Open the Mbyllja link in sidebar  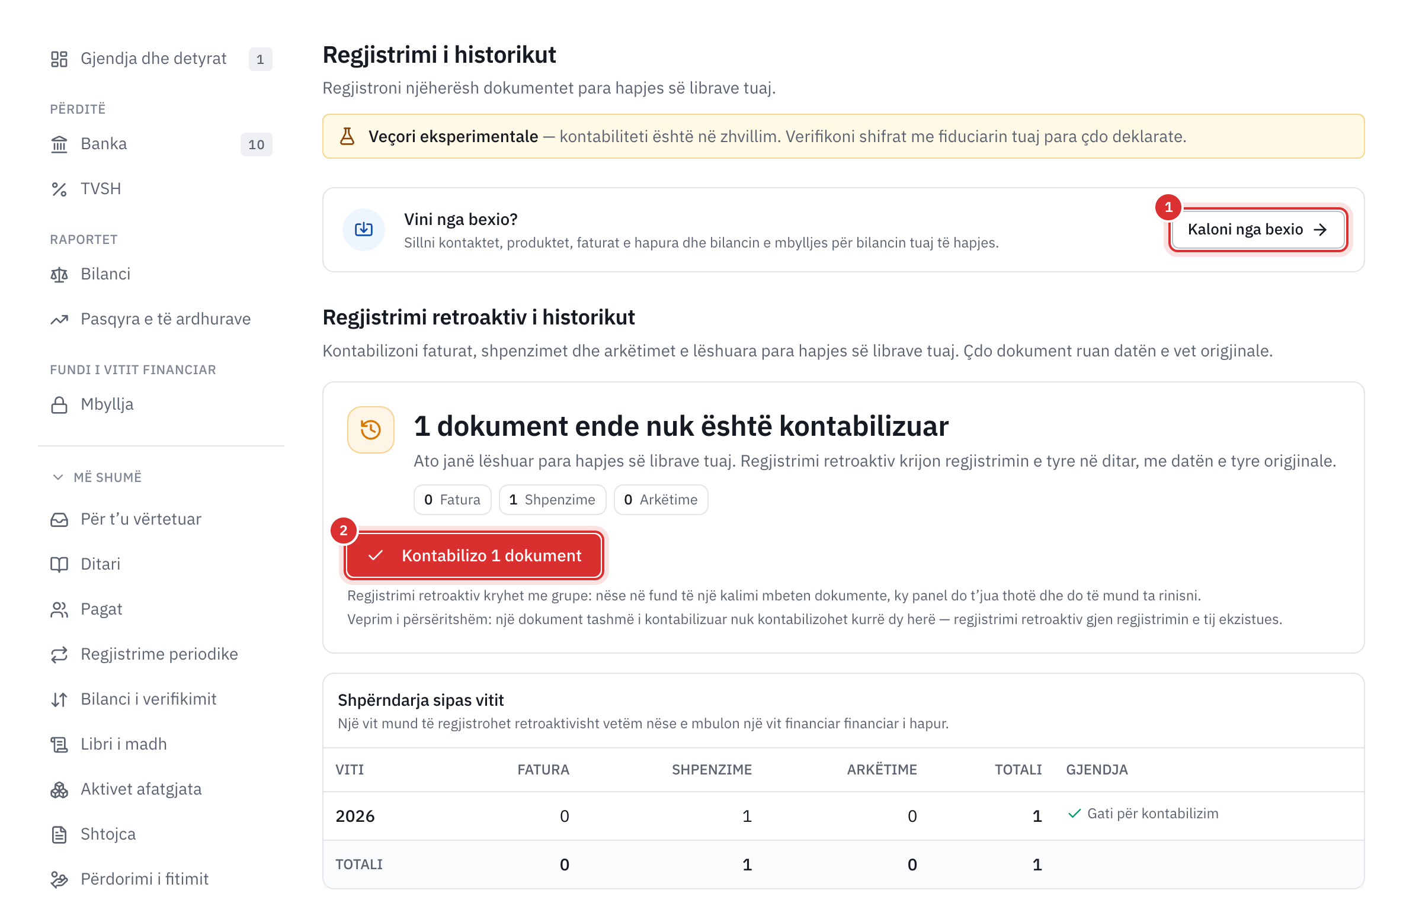click(x=161, y=404)
